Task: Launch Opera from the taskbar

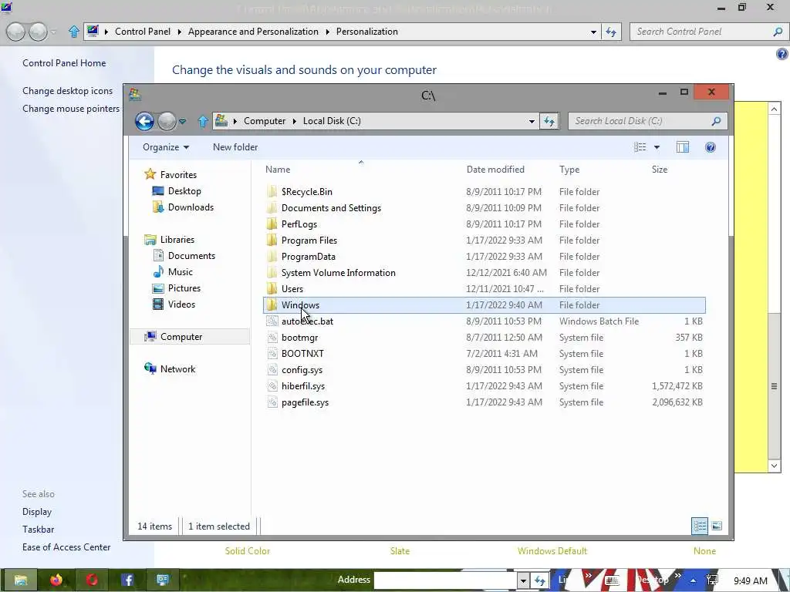Action: (x=92, y=580)
